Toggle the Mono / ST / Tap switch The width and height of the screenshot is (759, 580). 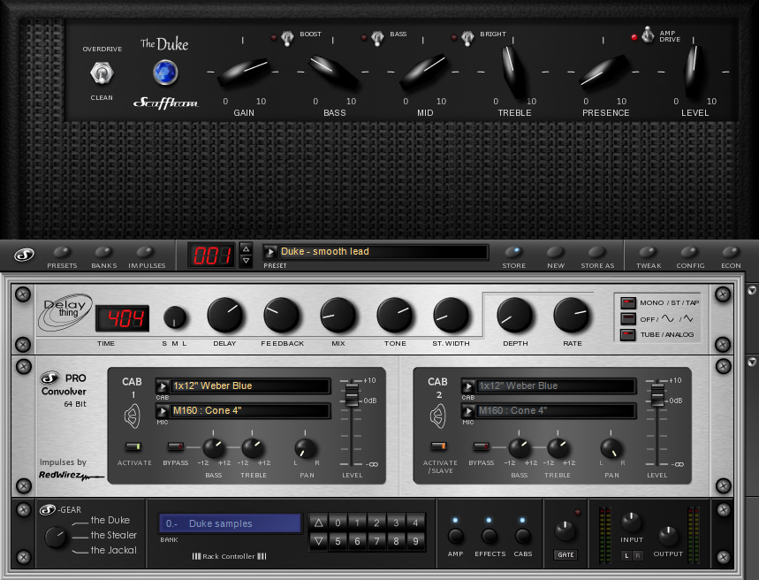coord(628,303)
